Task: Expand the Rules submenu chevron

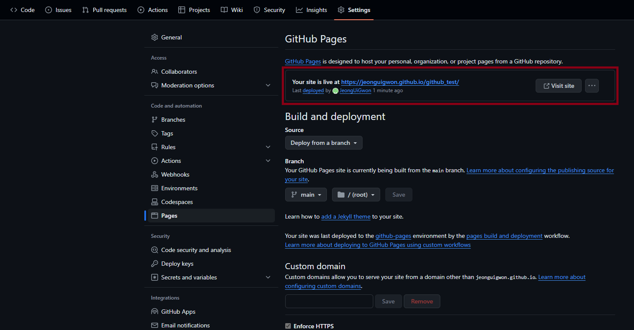Action: (268, 147)
